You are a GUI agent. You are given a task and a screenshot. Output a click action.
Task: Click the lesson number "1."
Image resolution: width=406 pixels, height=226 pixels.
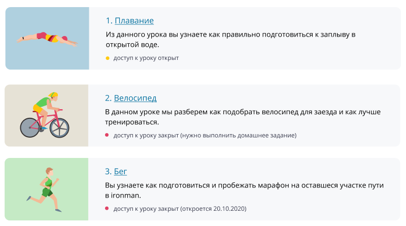(x=109, y=20)
